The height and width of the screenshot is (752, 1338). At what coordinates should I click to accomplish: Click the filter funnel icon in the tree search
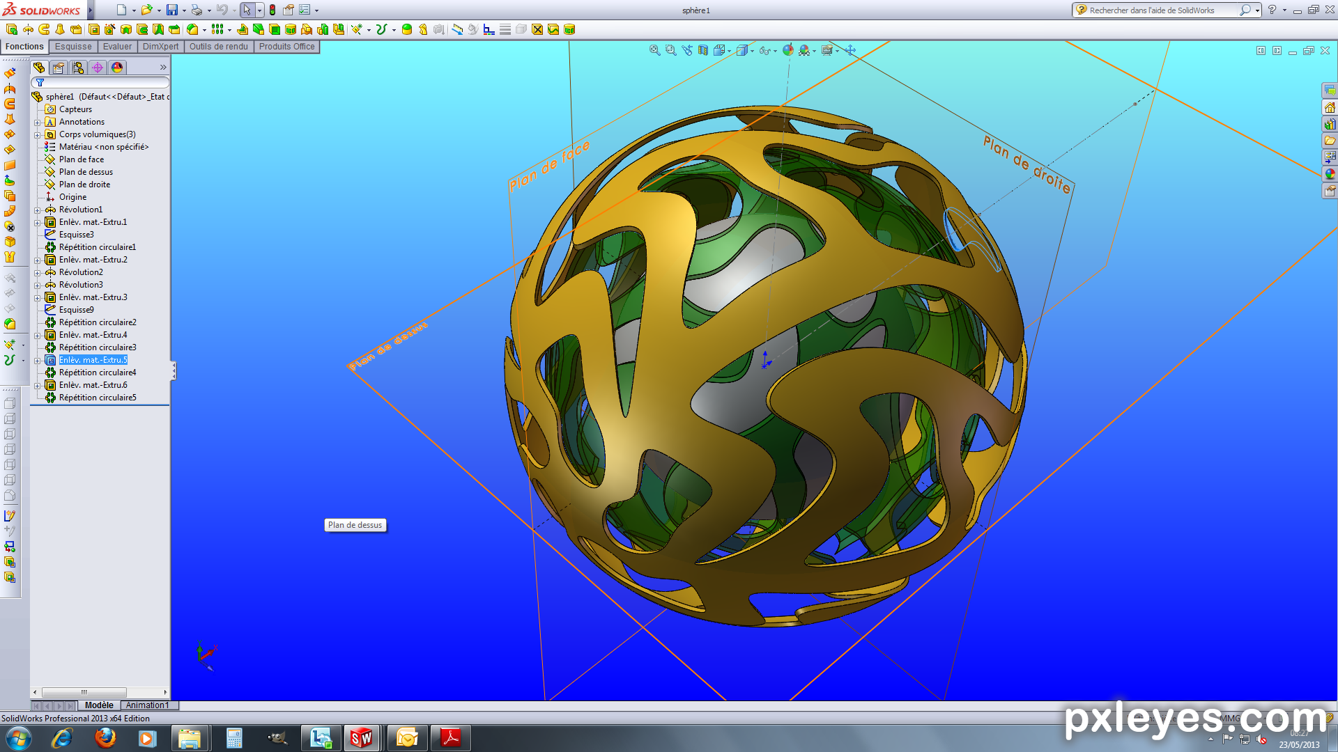point(40,83)
